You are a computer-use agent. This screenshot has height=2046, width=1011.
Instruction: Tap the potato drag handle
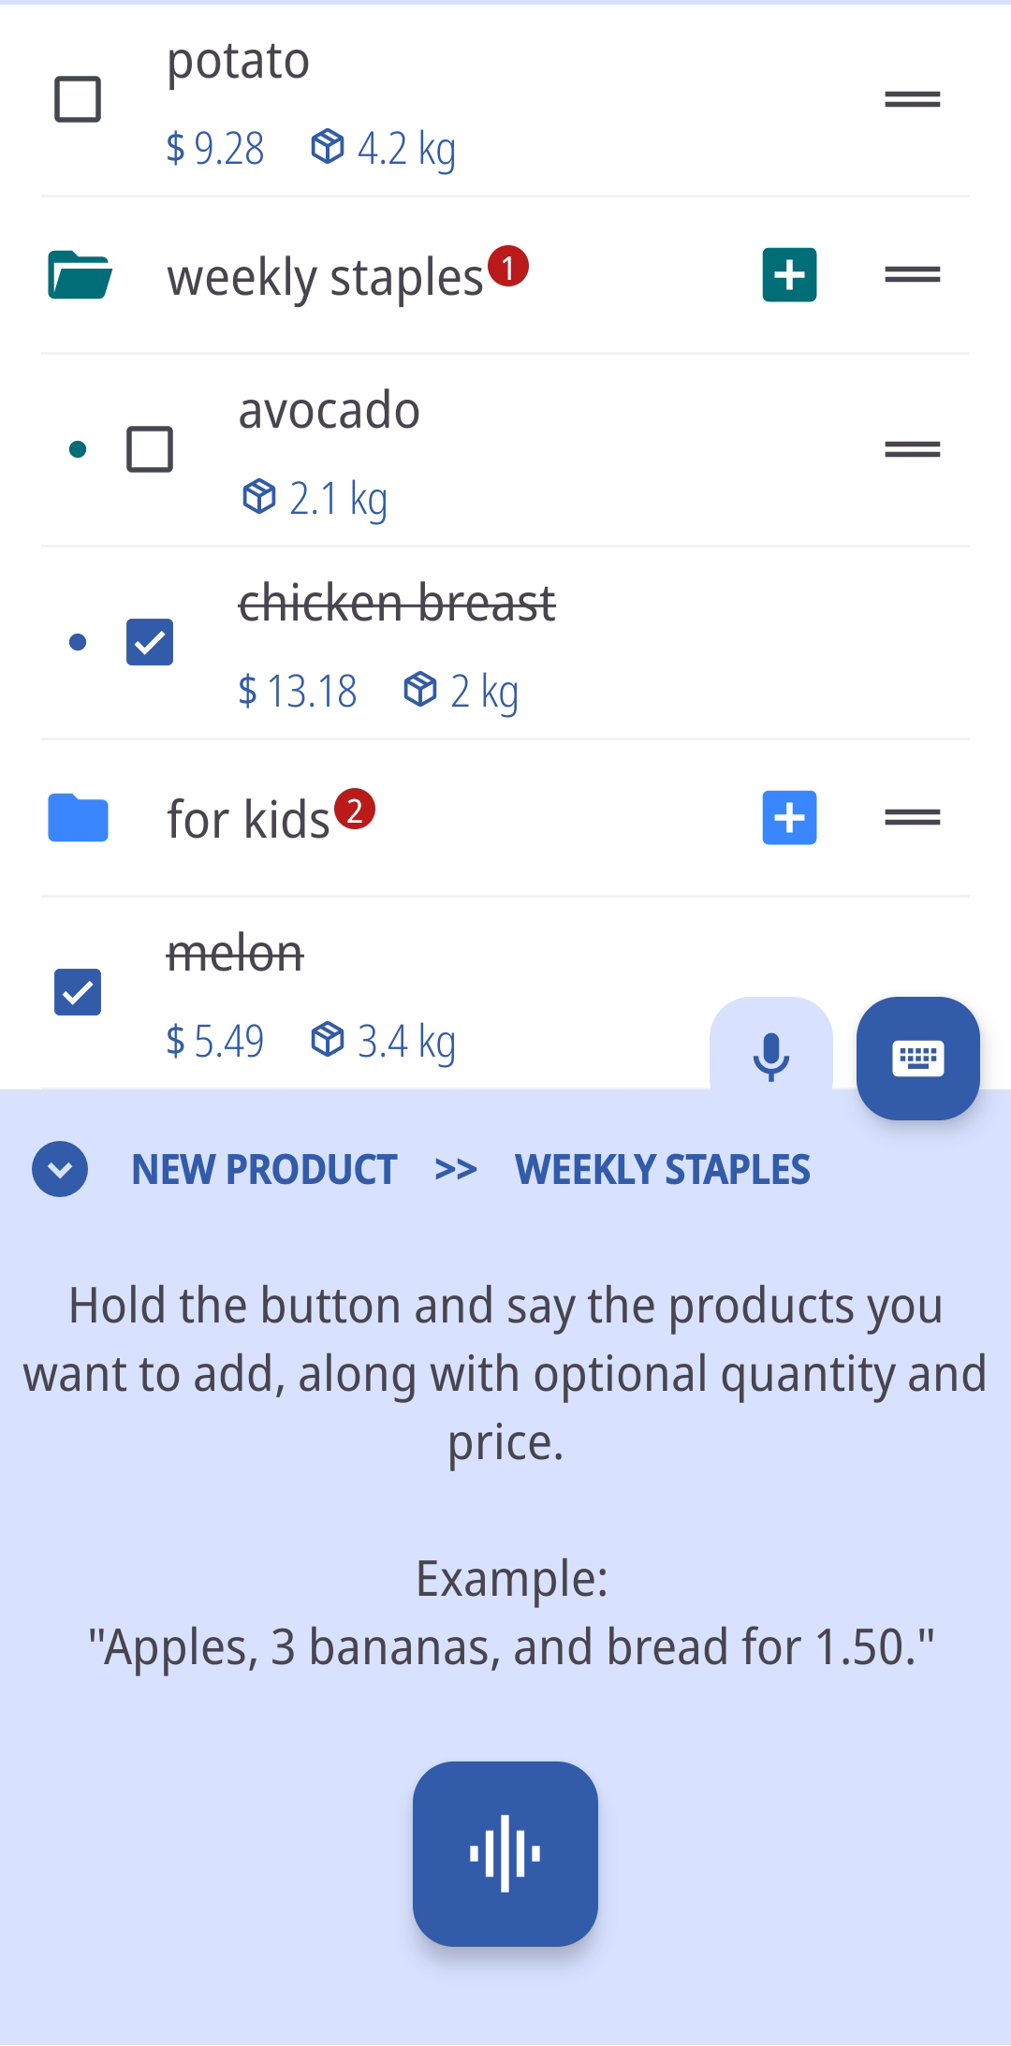[x=912, y=99]
